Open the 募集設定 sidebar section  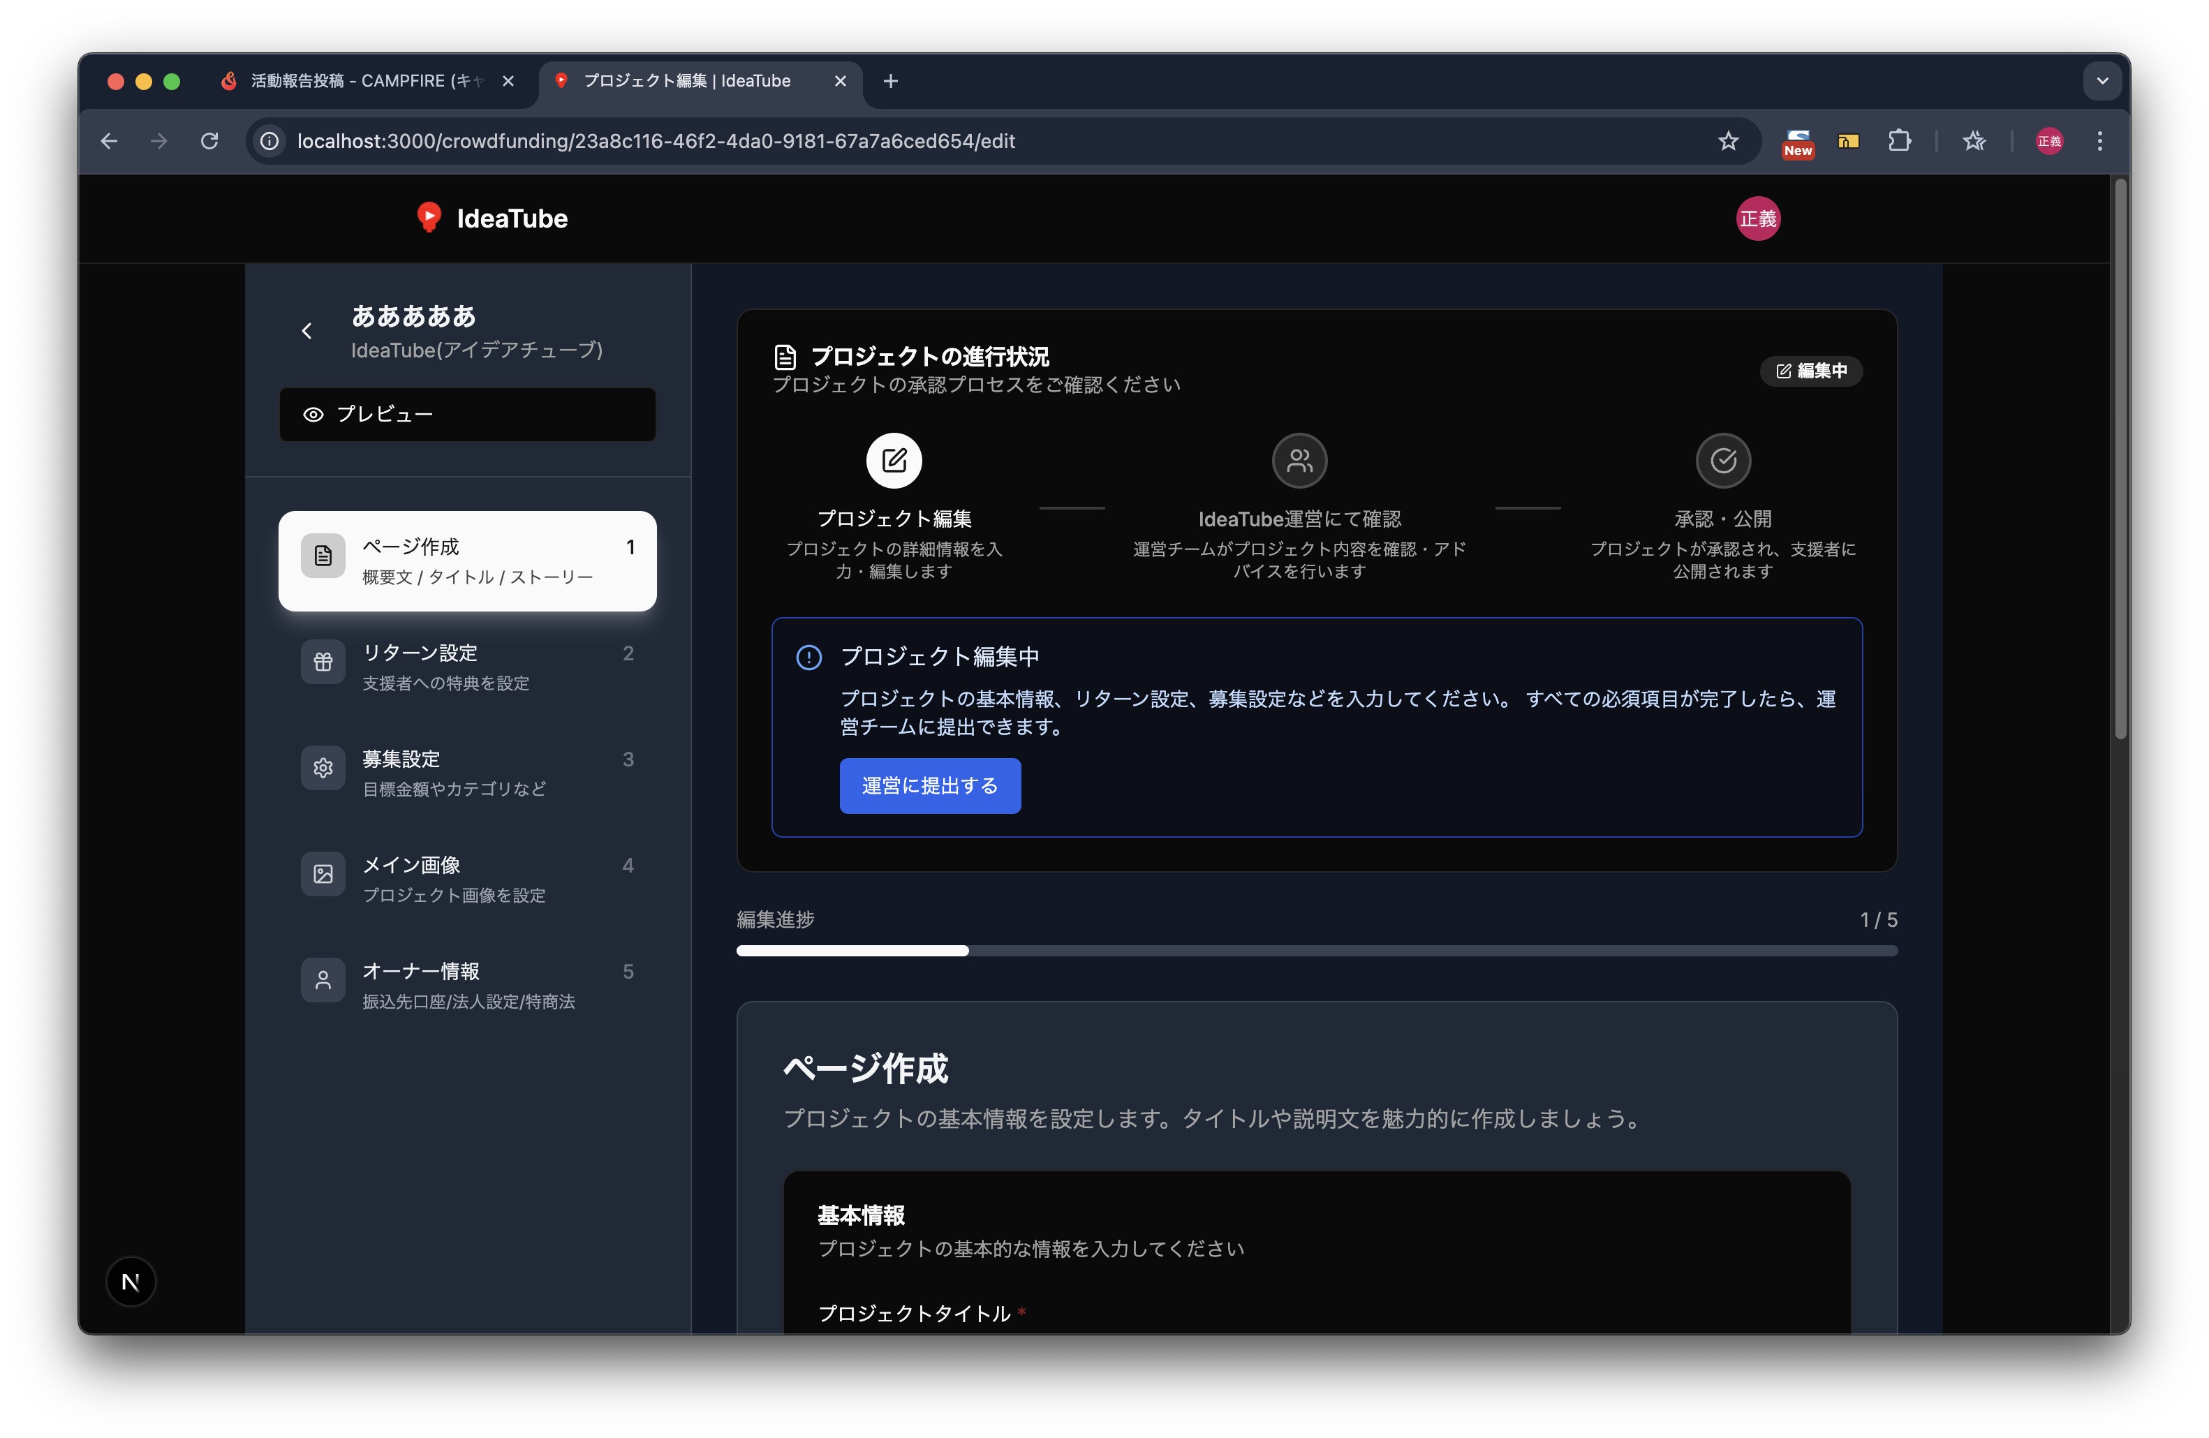click(467, 773)
